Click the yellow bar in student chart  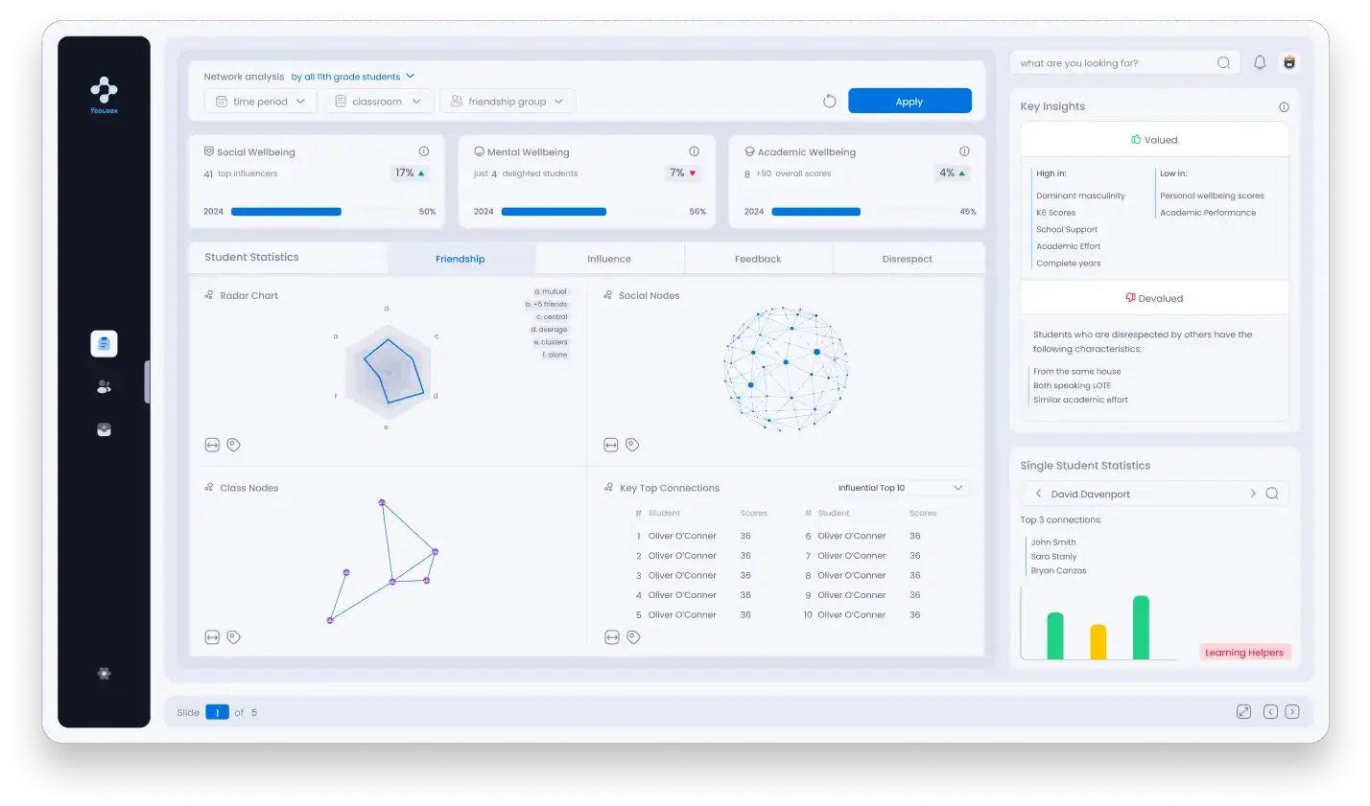(x=1098, y=642)
